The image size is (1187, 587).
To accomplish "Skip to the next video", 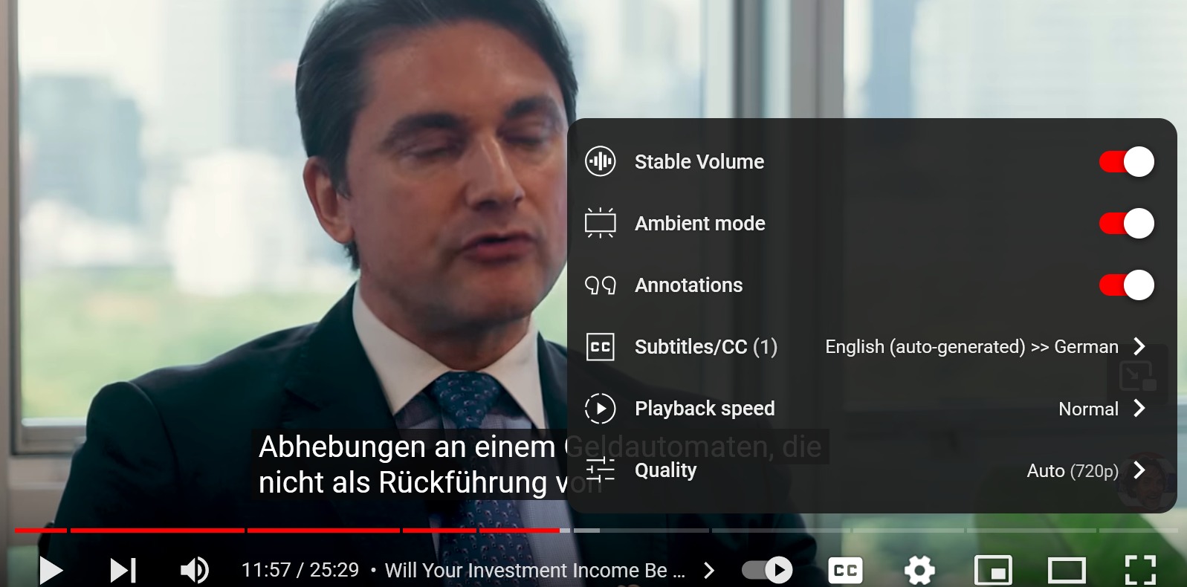I will [123, 570].
